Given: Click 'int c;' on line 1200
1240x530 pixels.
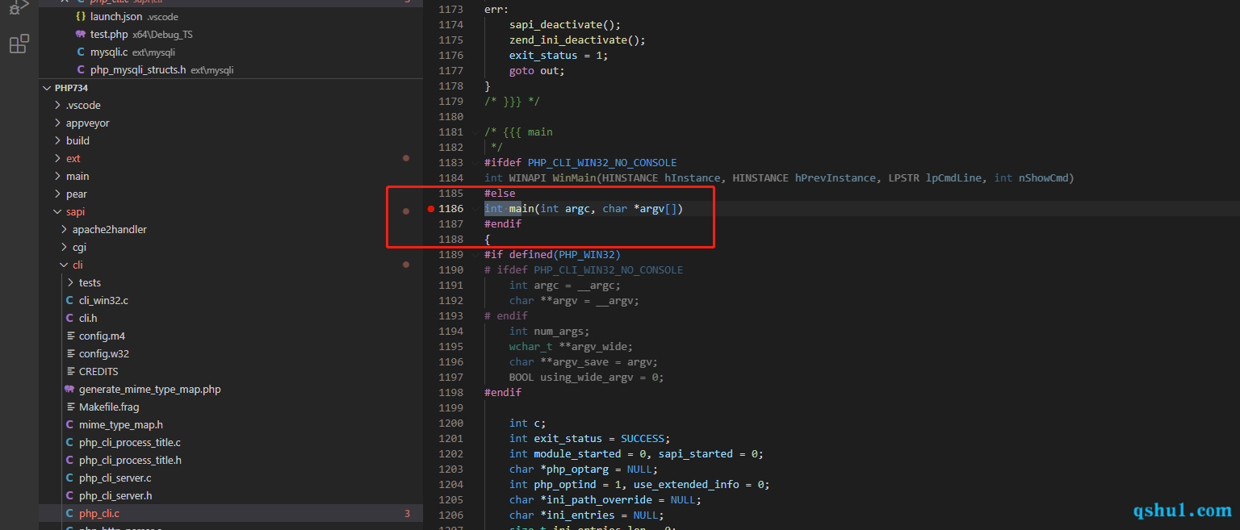Looking at the screenshot, I should click(528, 424).
